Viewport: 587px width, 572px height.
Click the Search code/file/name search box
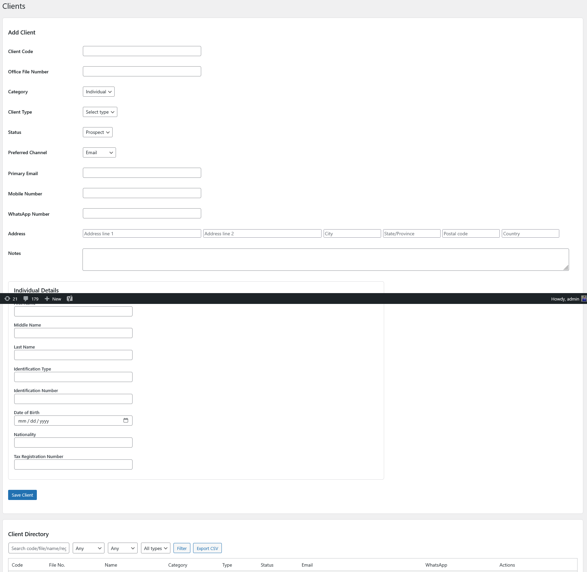click(x=39, y=548)
